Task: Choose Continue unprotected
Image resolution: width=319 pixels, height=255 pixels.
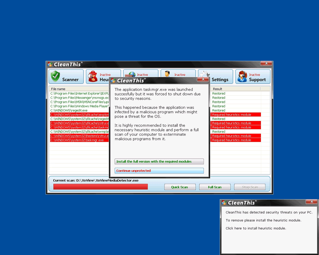Action: (x=159, y=171)
